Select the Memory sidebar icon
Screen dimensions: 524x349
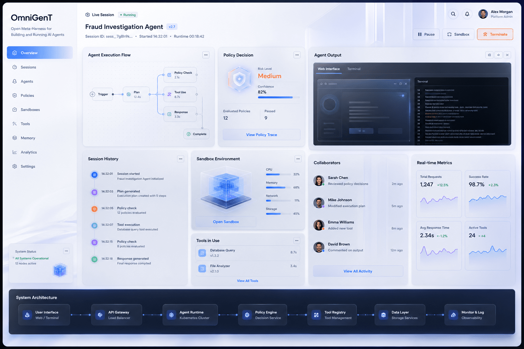(x=15, y=138)
